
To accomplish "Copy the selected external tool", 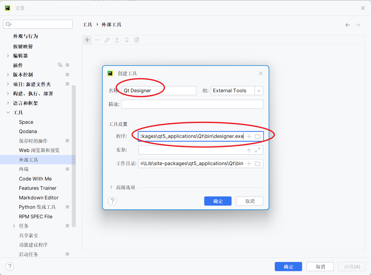I will (x=136, y=40).
